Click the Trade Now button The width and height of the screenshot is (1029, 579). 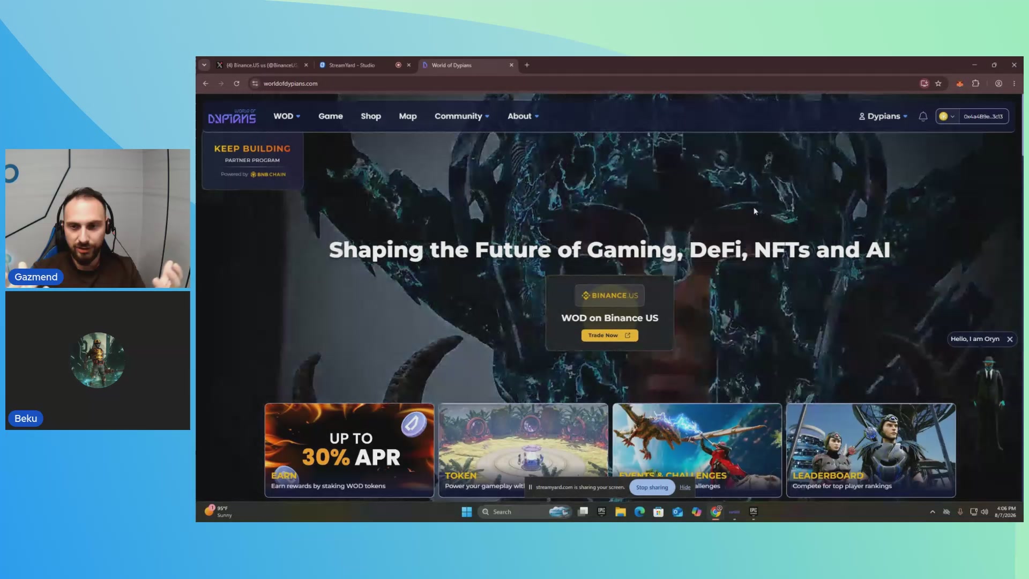(x=609, y=336)
